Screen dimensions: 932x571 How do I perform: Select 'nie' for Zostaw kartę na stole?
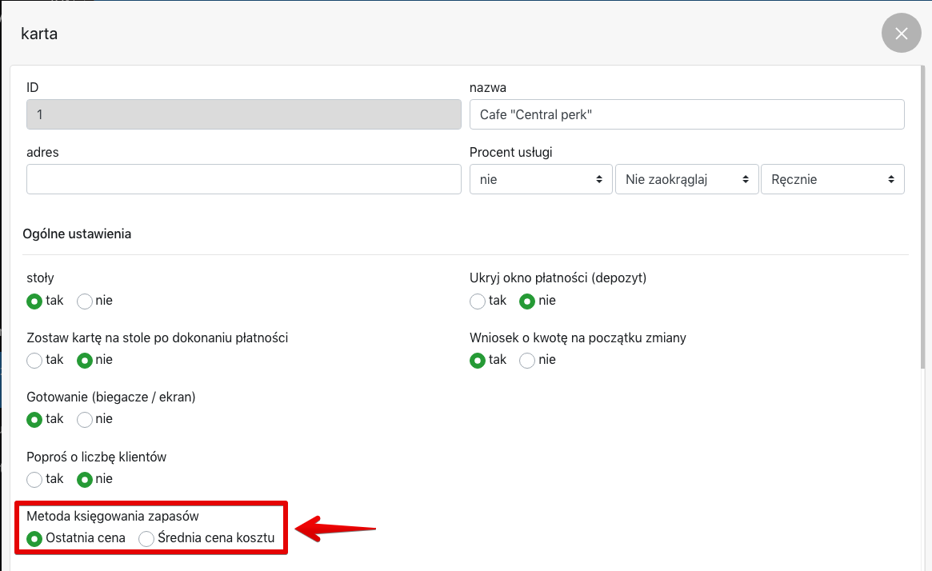point(85,361)
